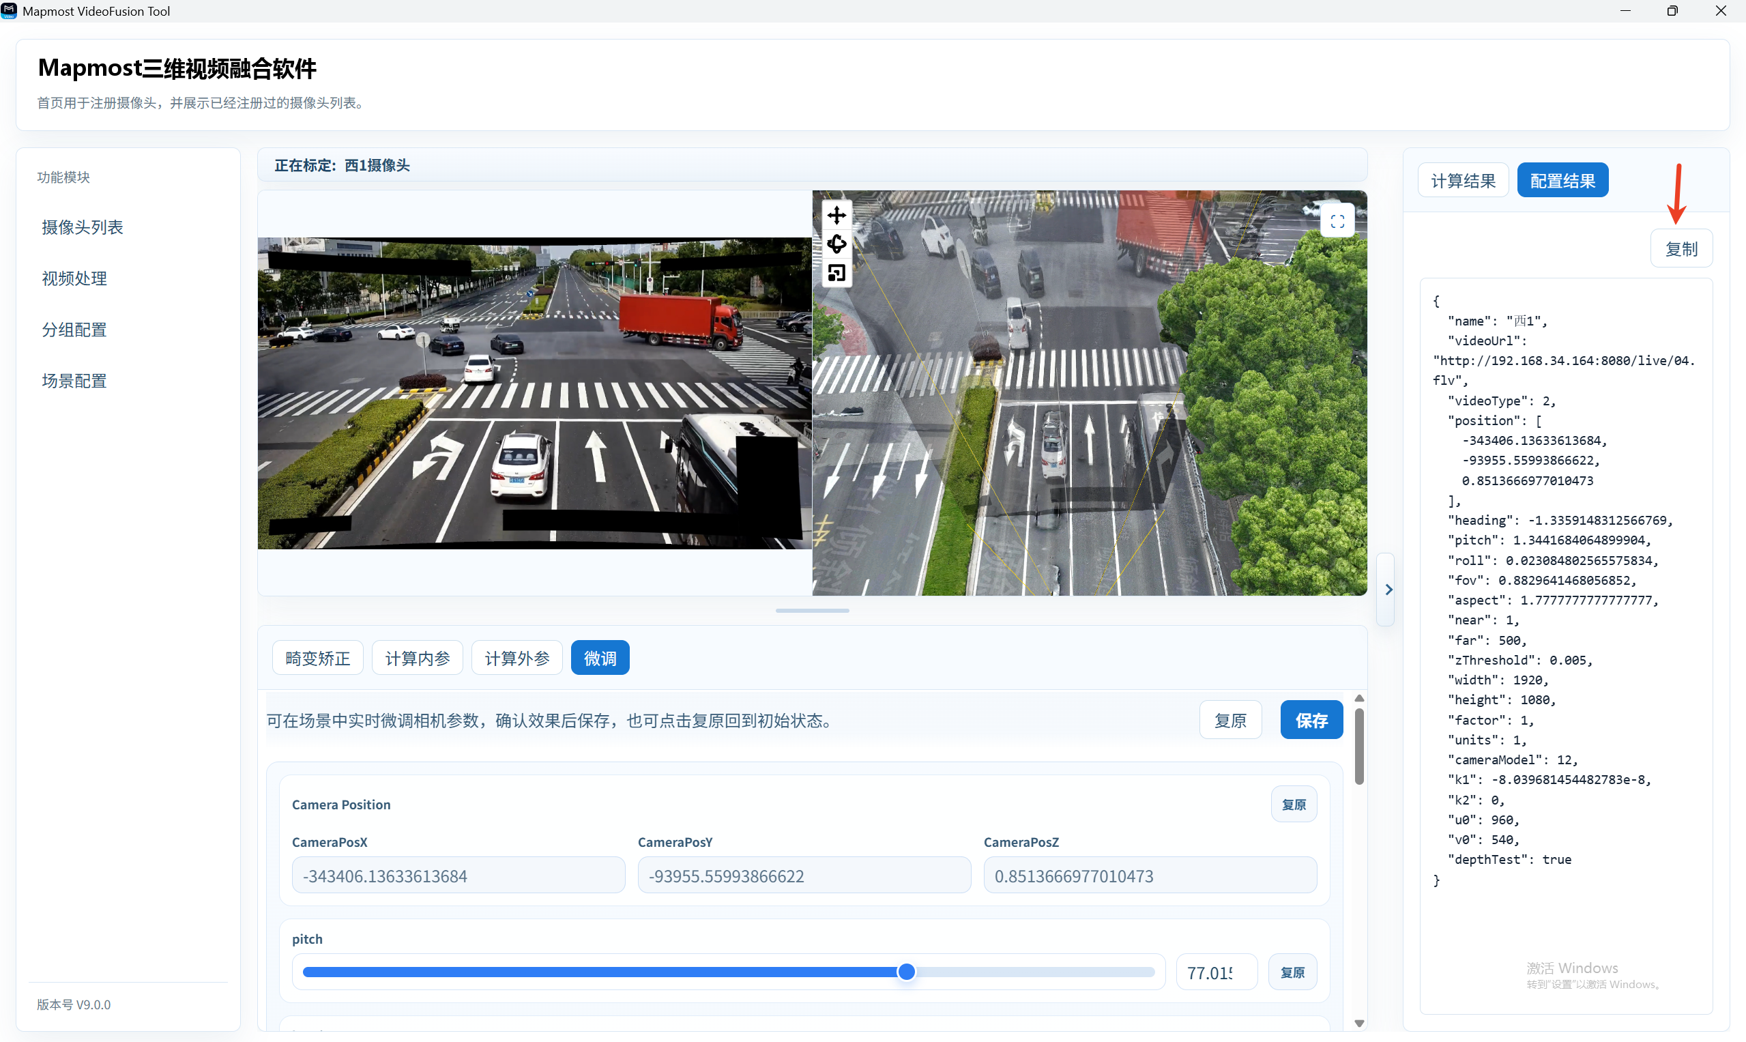1746x1042 pixels.
Task: Click the "fov" value line in JSON
Action: coord(1543,580)
